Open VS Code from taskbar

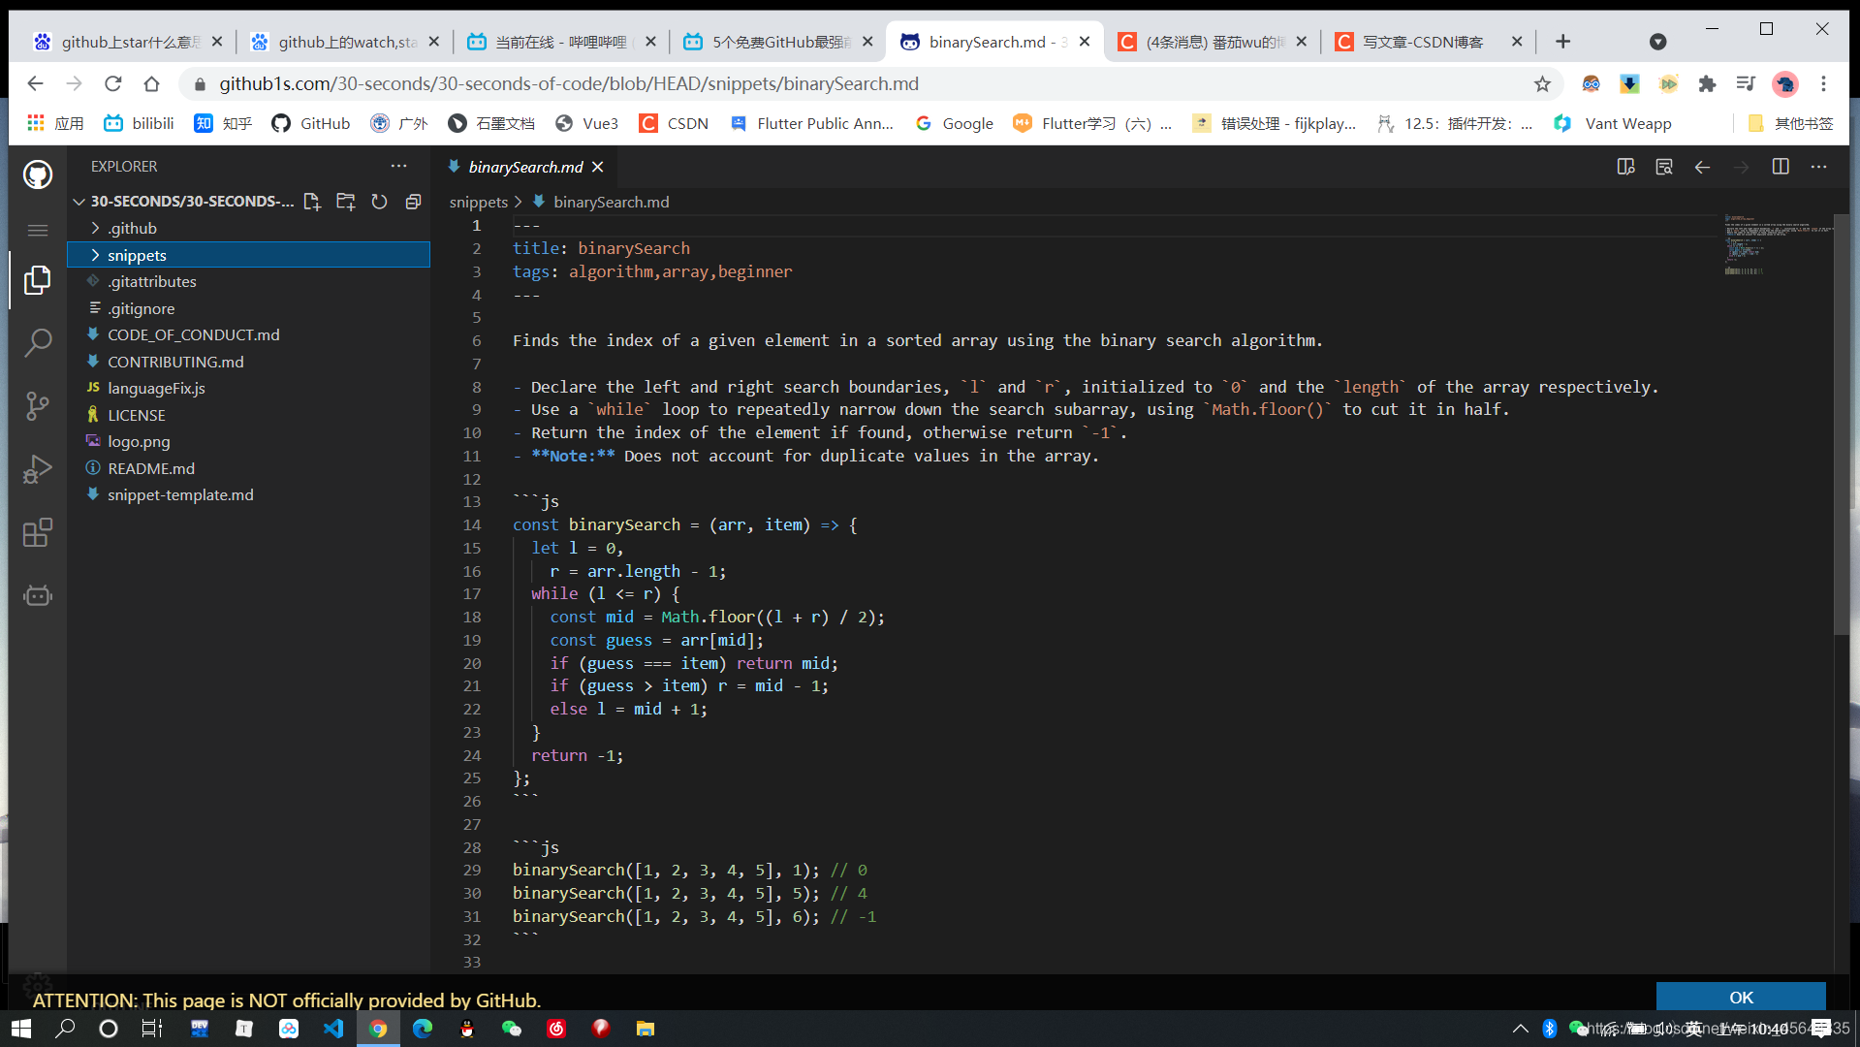(333, 1029)
